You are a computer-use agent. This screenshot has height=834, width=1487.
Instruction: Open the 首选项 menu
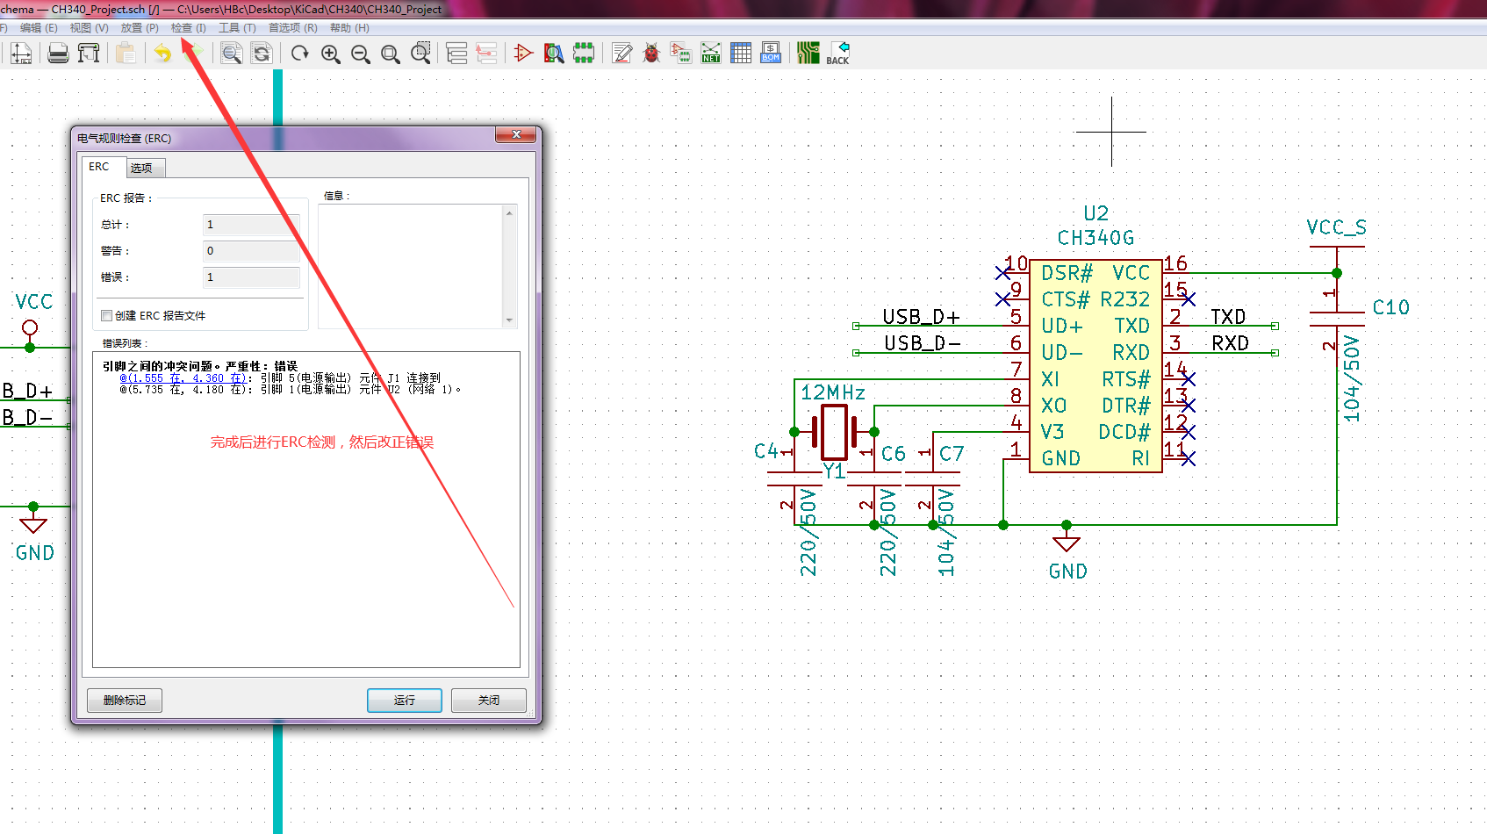(x=291, y=27)
